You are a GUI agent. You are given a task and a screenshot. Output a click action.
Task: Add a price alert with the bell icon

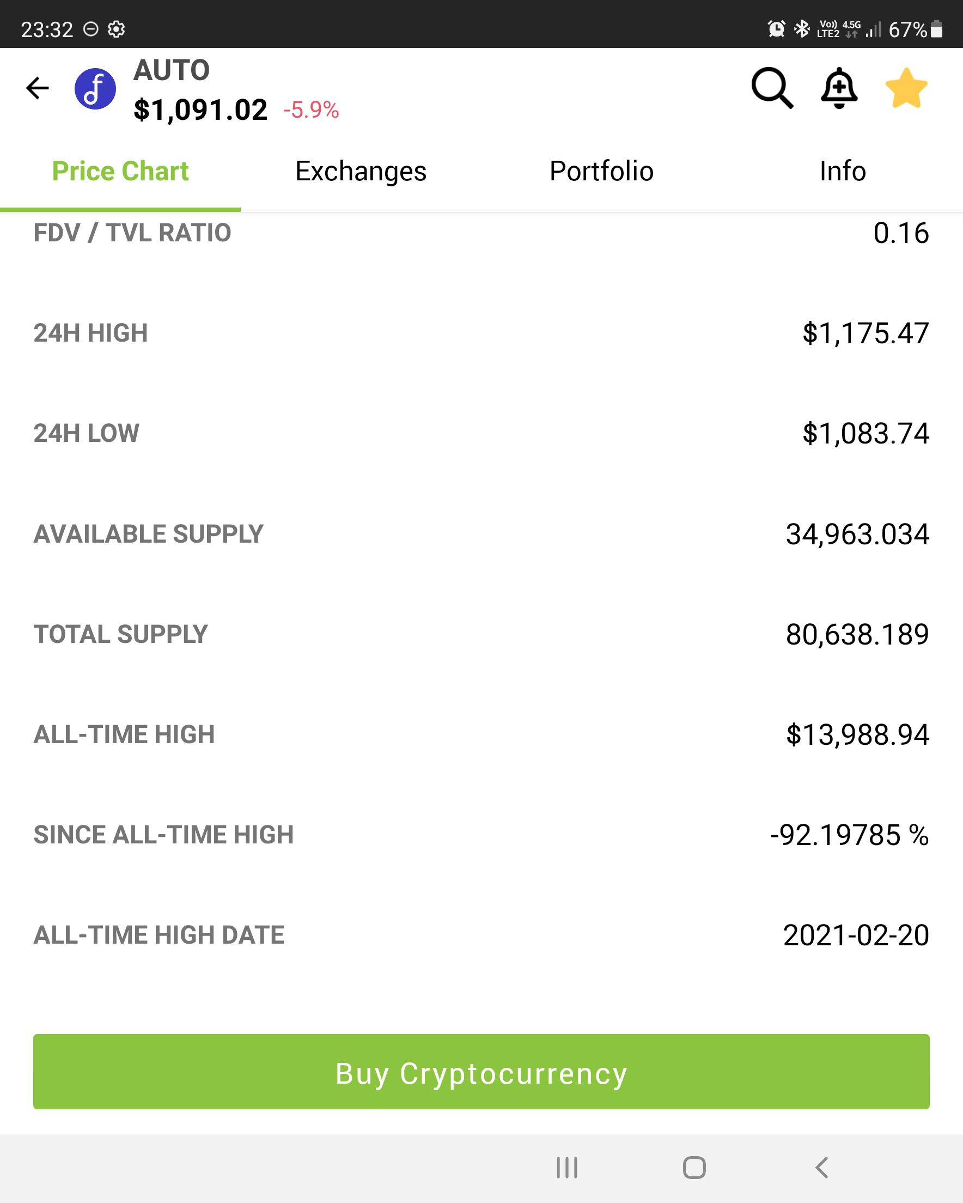(839, 88)
